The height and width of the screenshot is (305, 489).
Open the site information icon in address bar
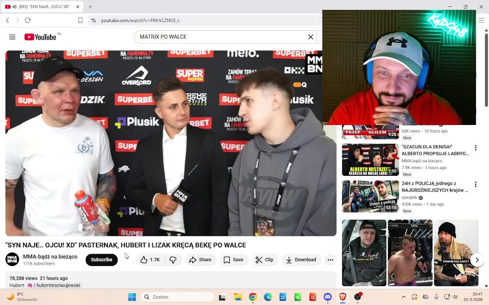[93, 20]
